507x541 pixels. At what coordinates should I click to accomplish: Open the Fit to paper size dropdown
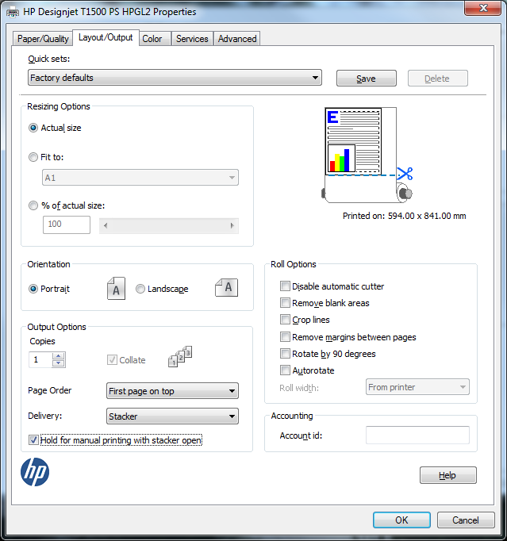pyautogui.click(x=140, y=178)
